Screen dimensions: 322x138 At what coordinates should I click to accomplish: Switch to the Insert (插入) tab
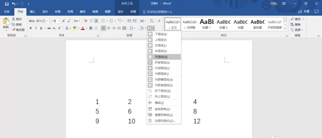tap(33, 12)
